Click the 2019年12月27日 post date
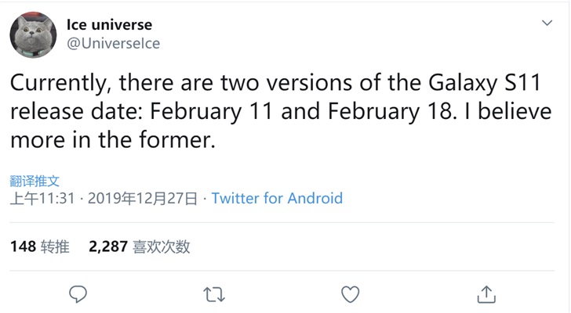The height and width of the screenshot is (313, 571). click(143, 198)
